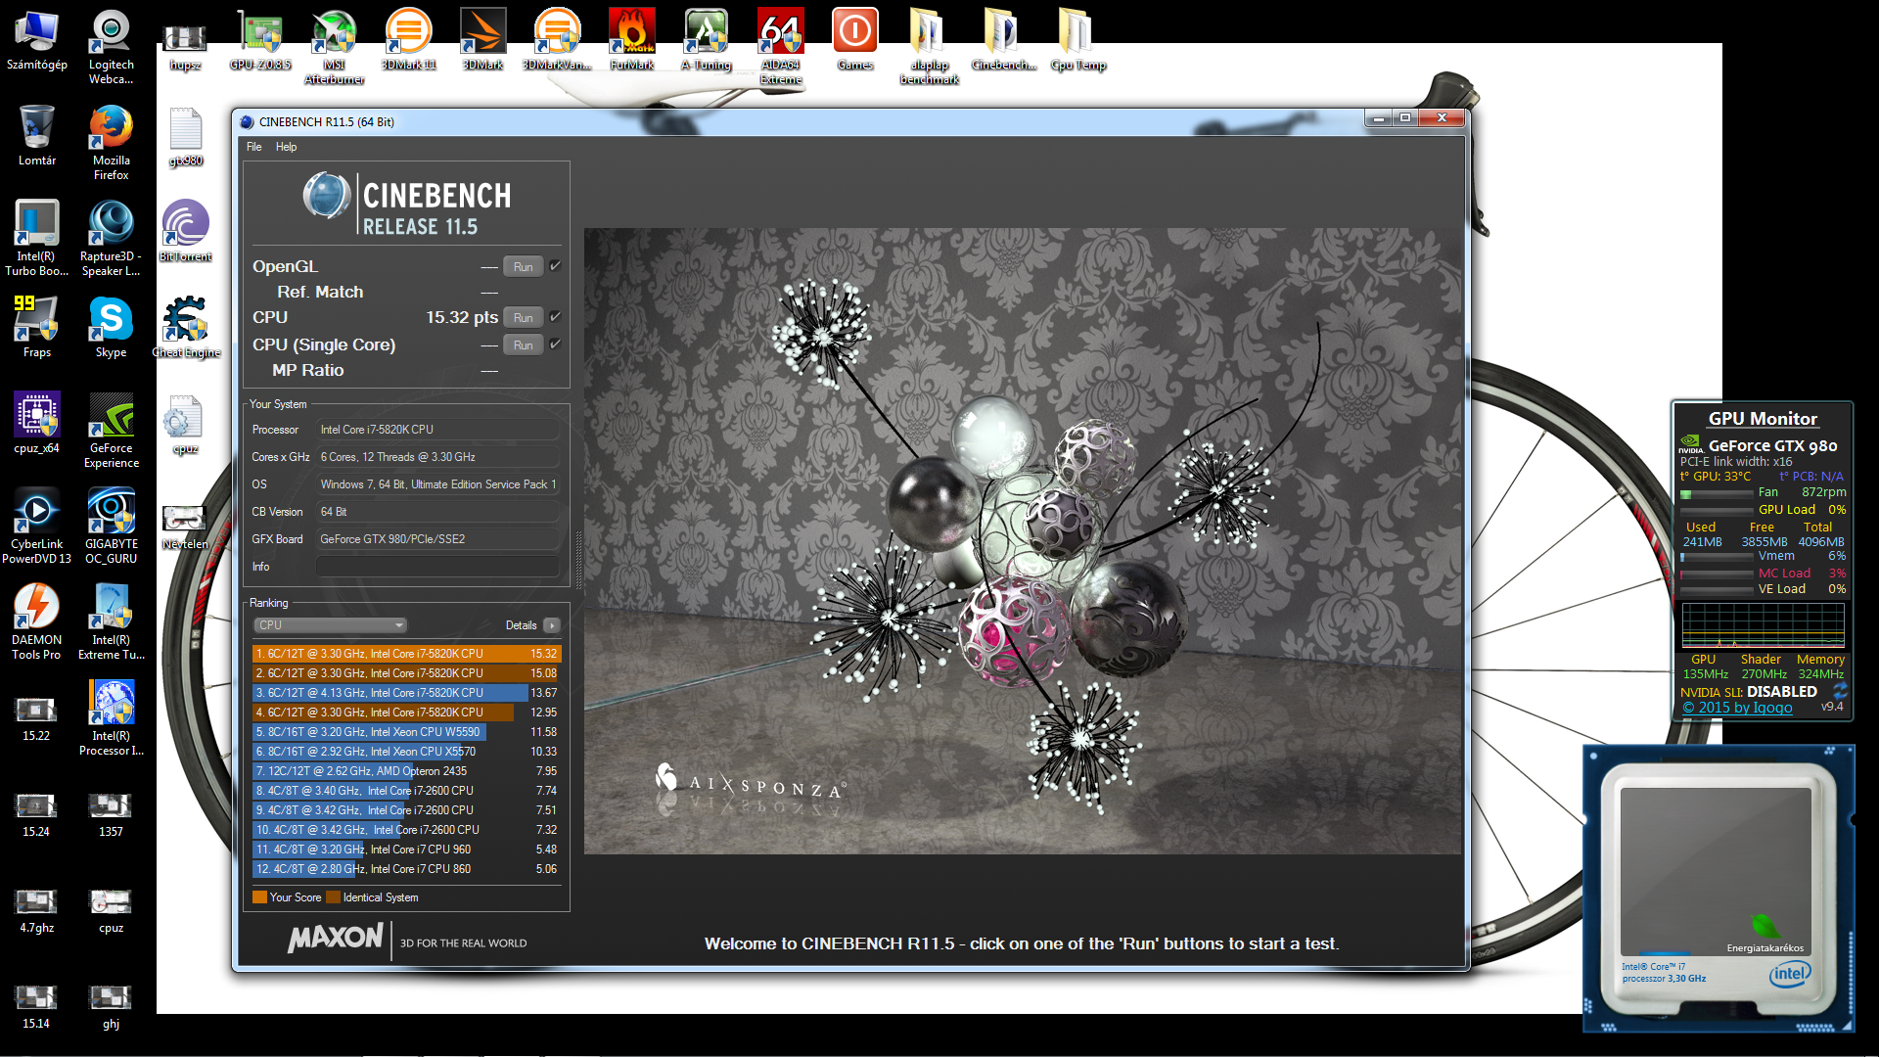This screenshot has height=1057, width=1879.
Task: Select ranking row Core i7 CPU 860
Action: click(x=406, y=869)
